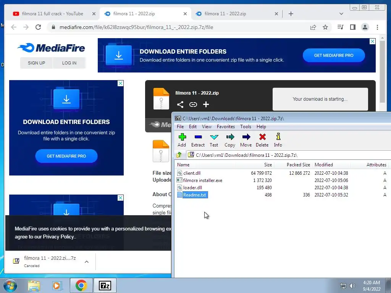
Task: Click the share icon under filora 11 - 2022.zip
Action: pos(180,105)
